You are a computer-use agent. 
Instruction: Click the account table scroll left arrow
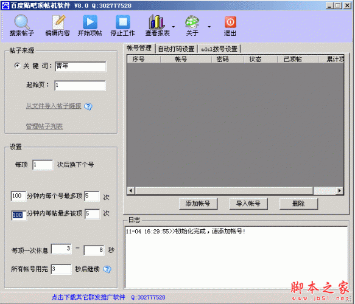131,190
